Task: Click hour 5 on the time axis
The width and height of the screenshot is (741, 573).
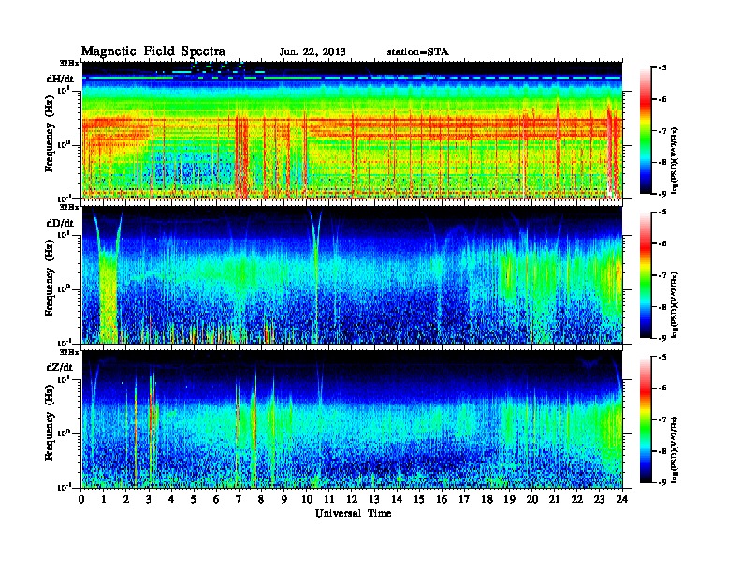Action: pos(195,499)
